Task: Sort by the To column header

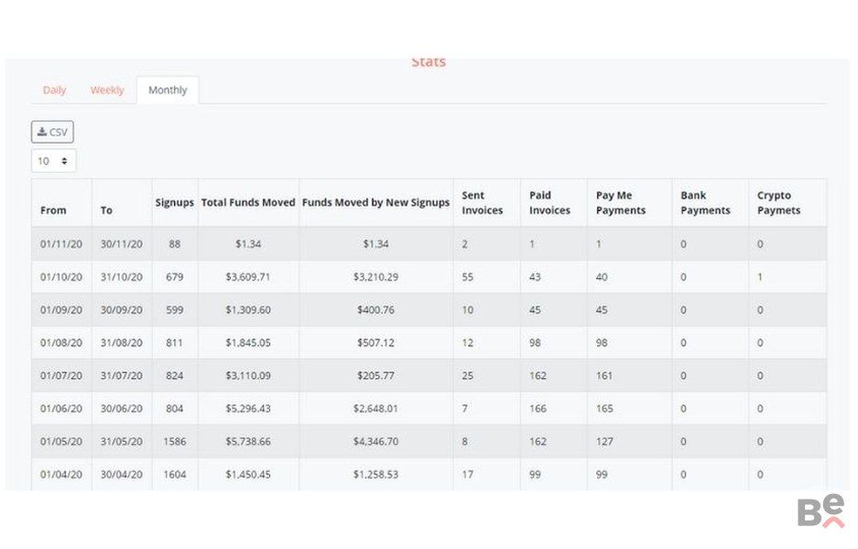Action: click(x=106, y=210)
